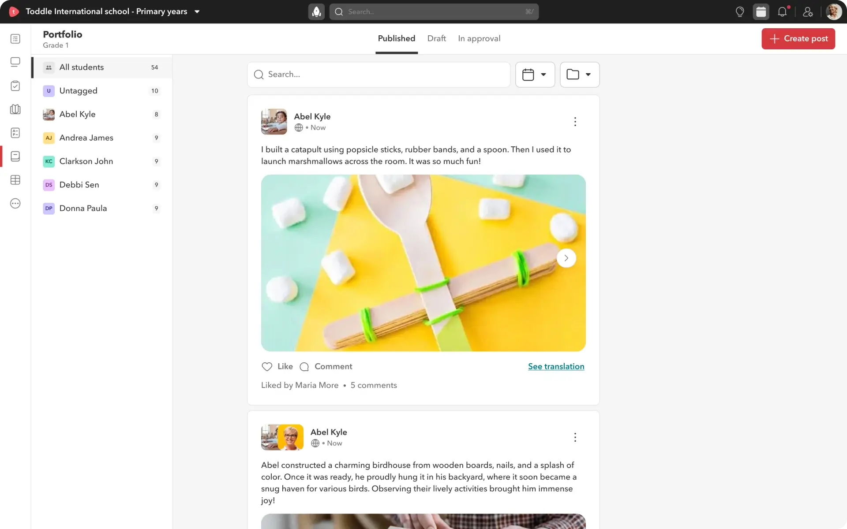
Task: Switch to the Draft tab
Action: point(436,38)
